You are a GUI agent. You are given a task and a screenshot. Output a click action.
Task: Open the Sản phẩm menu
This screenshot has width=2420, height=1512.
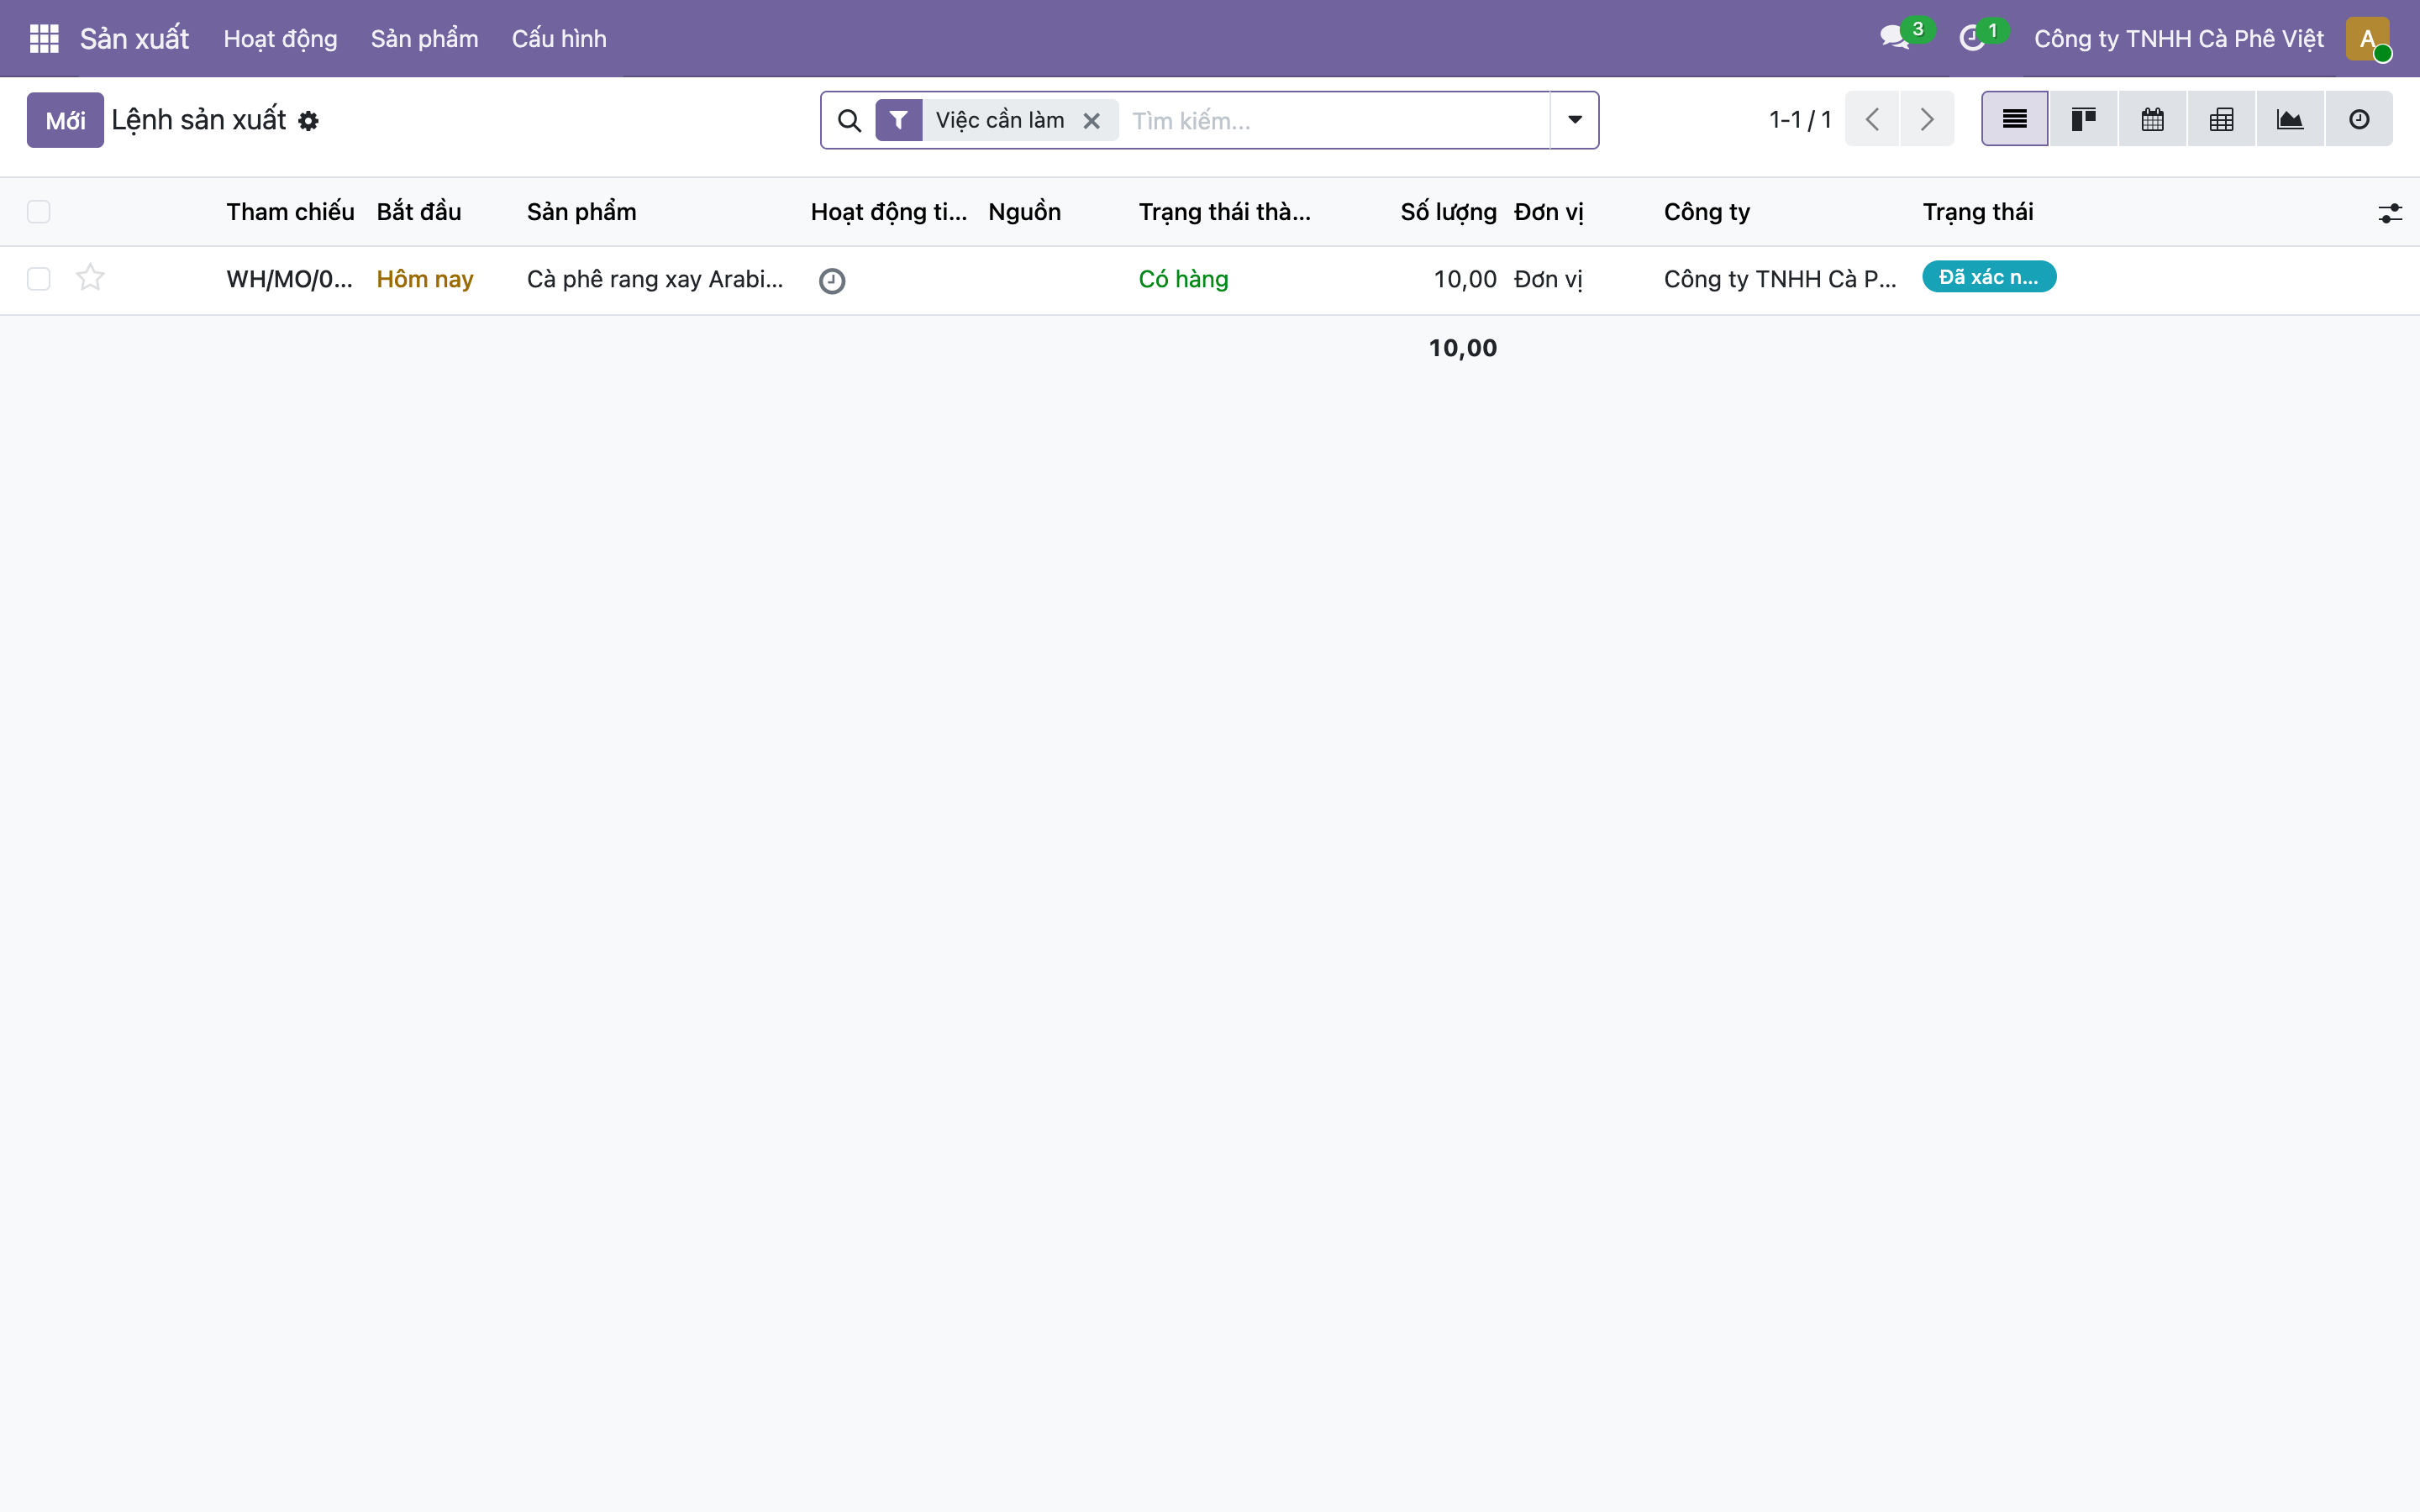point(425,38)
